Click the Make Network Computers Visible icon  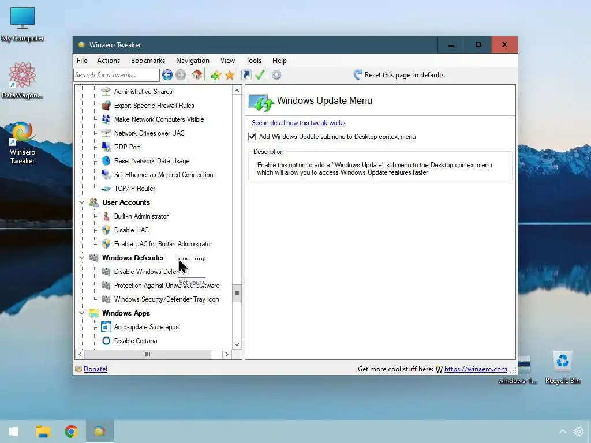tap(106, 119)
